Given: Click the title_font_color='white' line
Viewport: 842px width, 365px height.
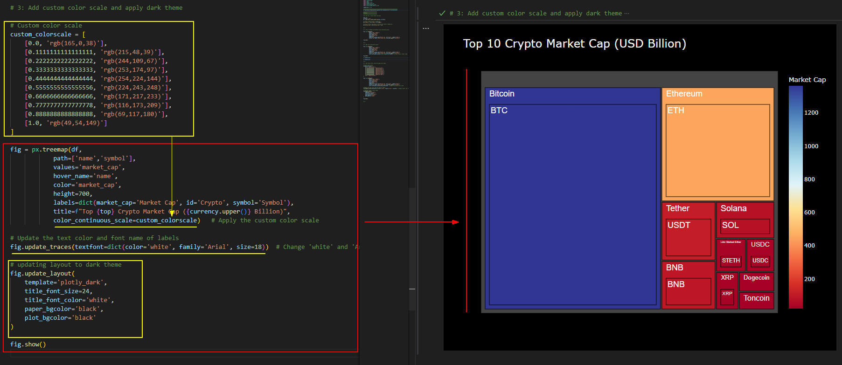Looking at the screenshot, I should click(x=70, y=300).
